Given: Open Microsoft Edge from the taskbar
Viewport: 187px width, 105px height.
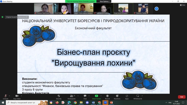Looking at the screenshot, I should pyautogui.click(x=69, y=102).
